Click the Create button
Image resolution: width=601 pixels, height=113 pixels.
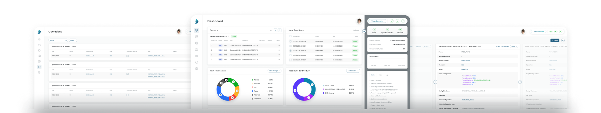[555, 40]
